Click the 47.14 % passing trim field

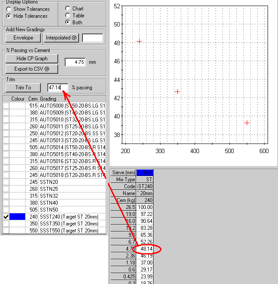coord(58,88)
